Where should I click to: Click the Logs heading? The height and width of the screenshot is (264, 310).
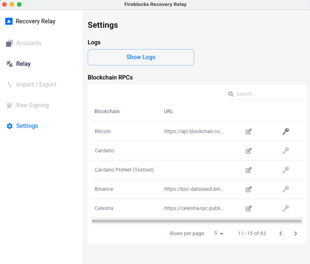(94, 42)
